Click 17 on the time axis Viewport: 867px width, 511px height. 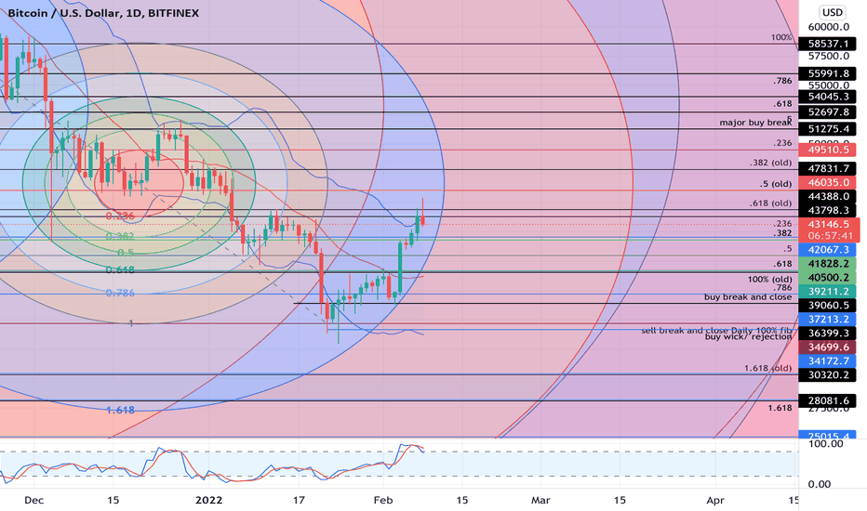299,500
